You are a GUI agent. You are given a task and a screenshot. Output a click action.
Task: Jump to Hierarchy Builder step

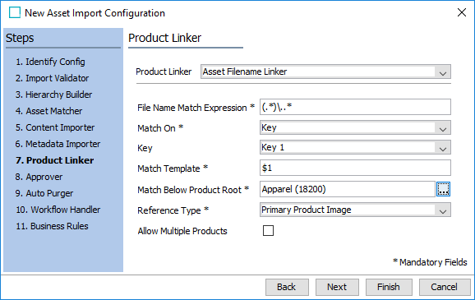pyautogui.click(x=53, y=95)
